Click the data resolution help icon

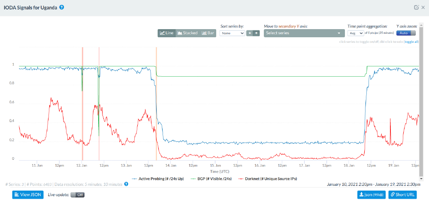point(126,184)
